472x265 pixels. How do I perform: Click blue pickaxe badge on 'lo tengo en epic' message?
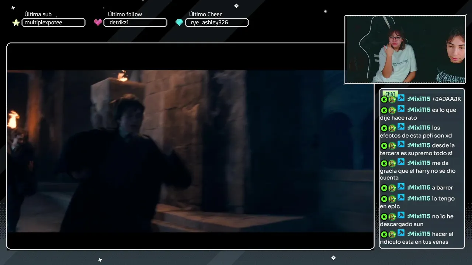[x=401, y=198]
